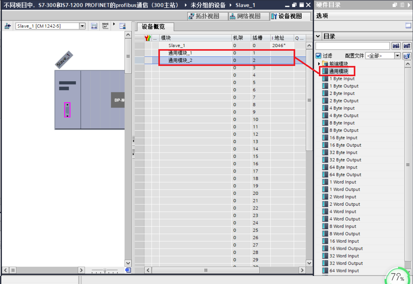Select 64 Word Input module
413x284 pixels.
coord(344,271)
